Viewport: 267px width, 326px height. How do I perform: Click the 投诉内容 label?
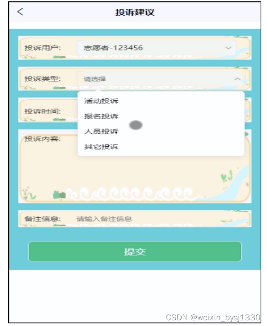coord(43,139)
